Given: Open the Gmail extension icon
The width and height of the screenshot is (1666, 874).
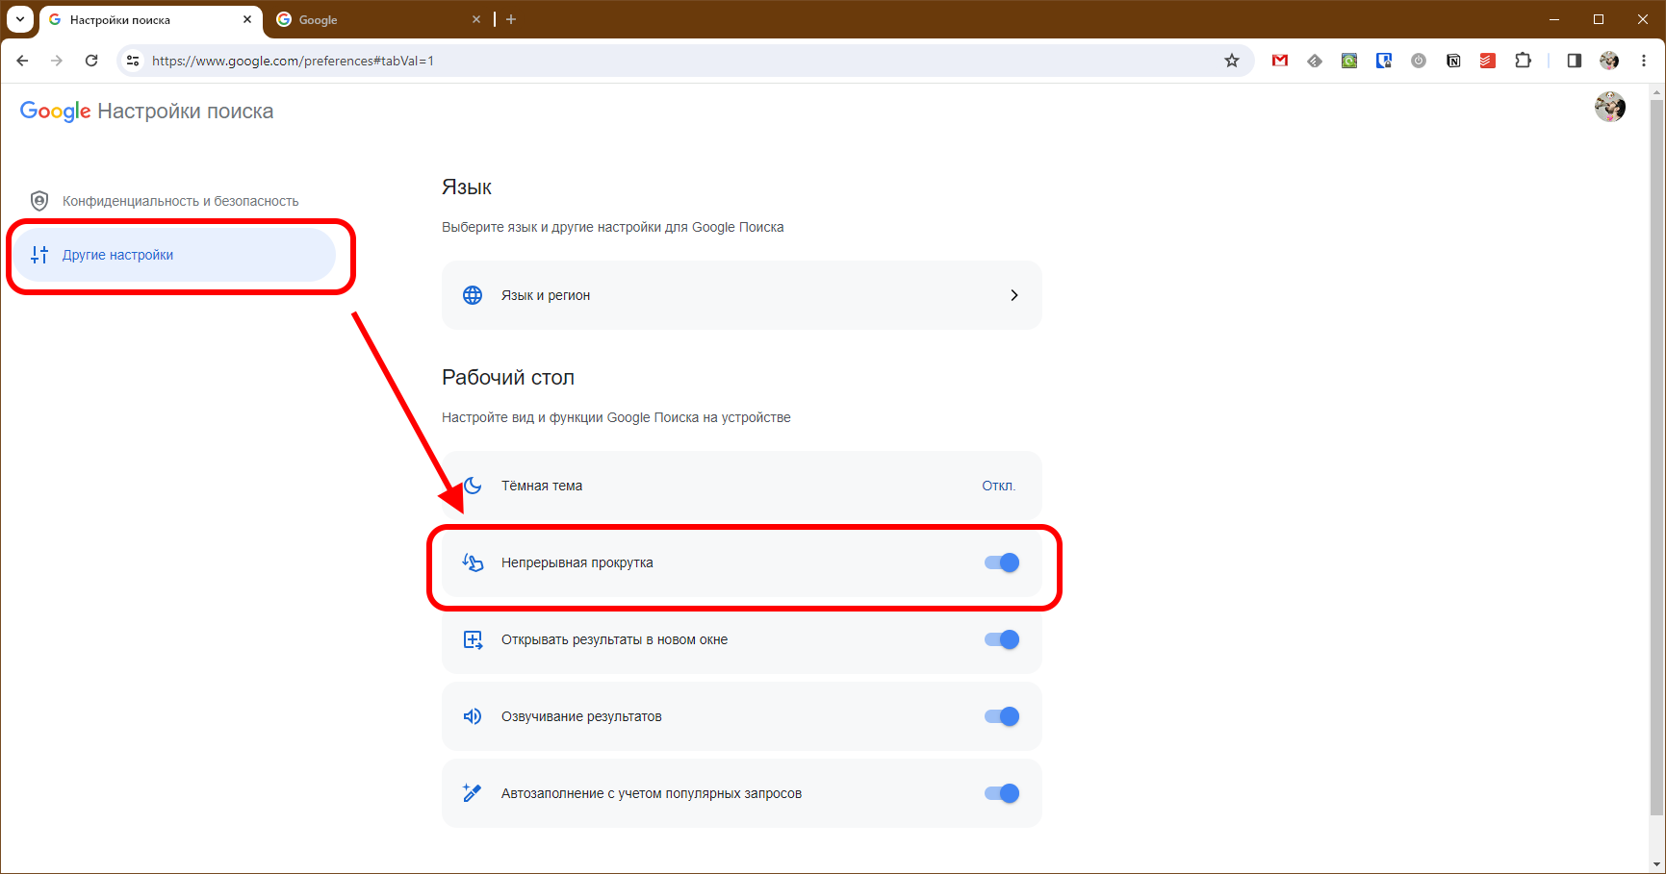Looking at the screenshot, I should [x=1280, y=61].
